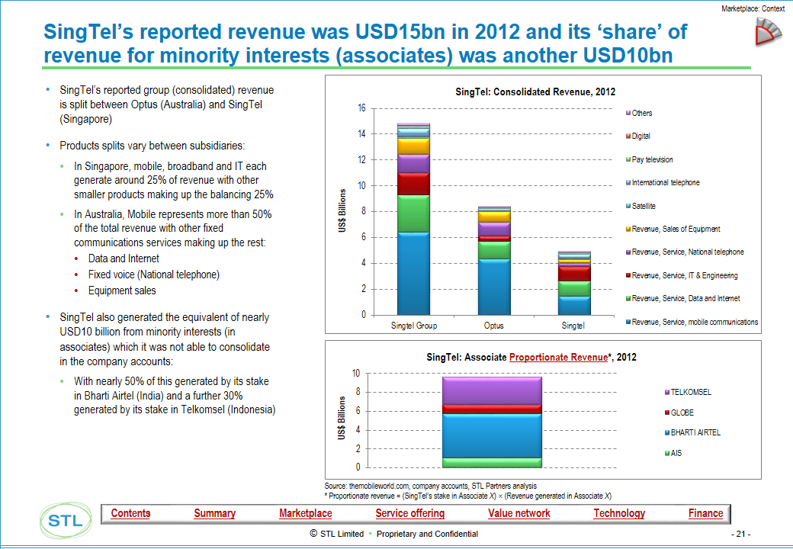793x549 pixels.
Task: Click the 'Products splits vary between subsidiaries:' bullet
Action: point(152,146)
